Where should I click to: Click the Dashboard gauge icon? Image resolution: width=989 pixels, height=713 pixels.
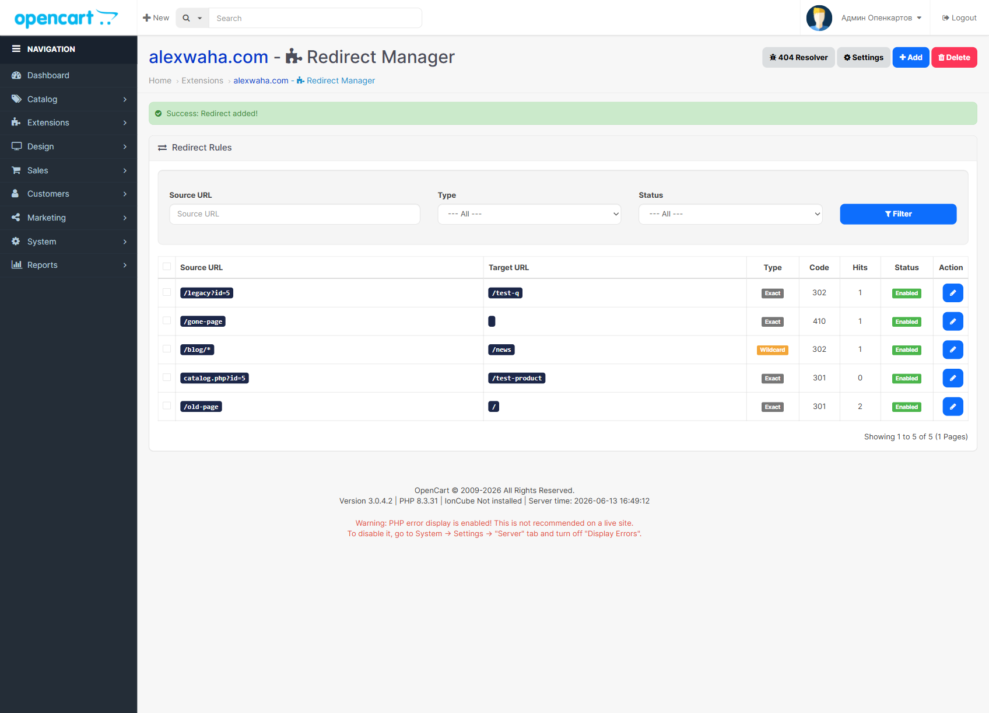(16, 75)
